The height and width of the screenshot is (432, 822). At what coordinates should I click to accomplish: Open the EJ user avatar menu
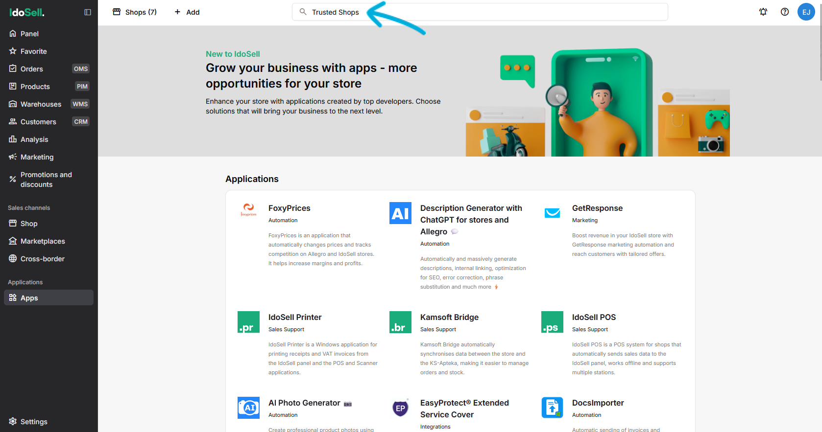[x=806, y=12]
